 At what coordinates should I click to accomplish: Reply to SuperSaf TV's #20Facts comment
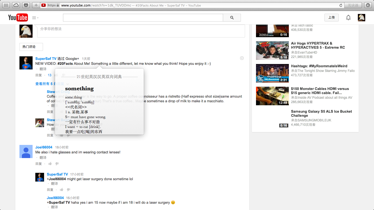[39, 75]
